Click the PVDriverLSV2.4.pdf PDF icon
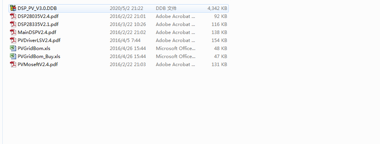 (x=13, y=40)
